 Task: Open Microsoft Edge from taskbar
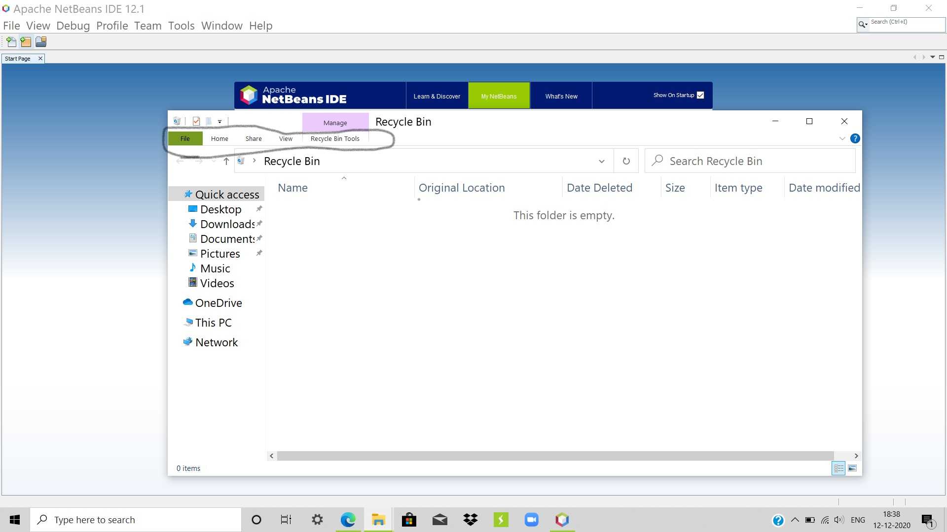348,520
